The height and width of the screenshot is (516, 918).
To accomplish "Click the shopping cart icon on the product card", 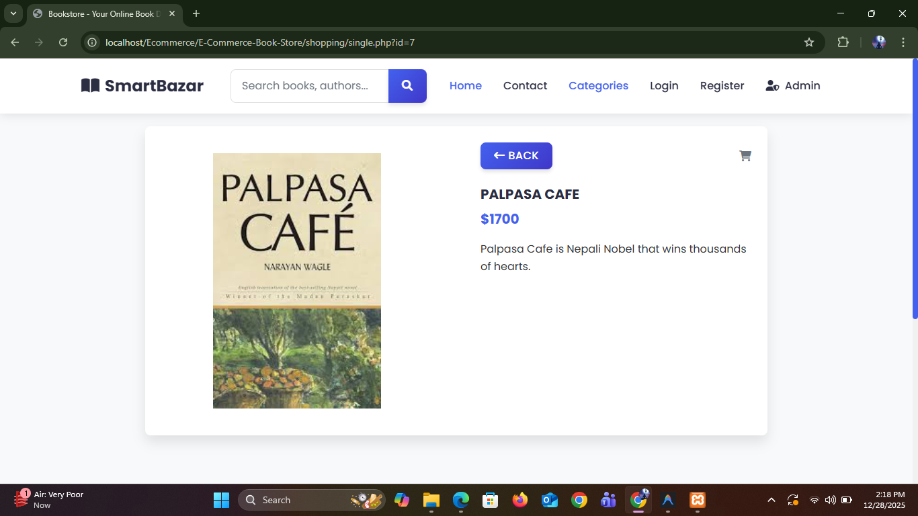I will (x=745, y=156).
